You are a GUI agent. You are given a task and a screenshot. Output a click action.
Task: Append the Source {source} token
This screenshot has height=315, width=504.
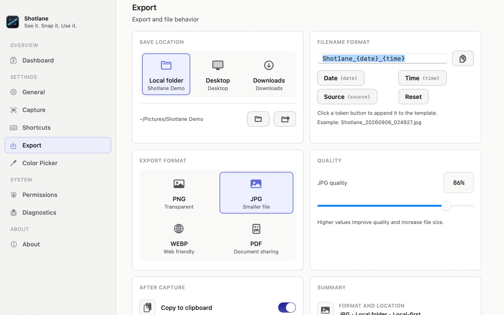(347, 97)
